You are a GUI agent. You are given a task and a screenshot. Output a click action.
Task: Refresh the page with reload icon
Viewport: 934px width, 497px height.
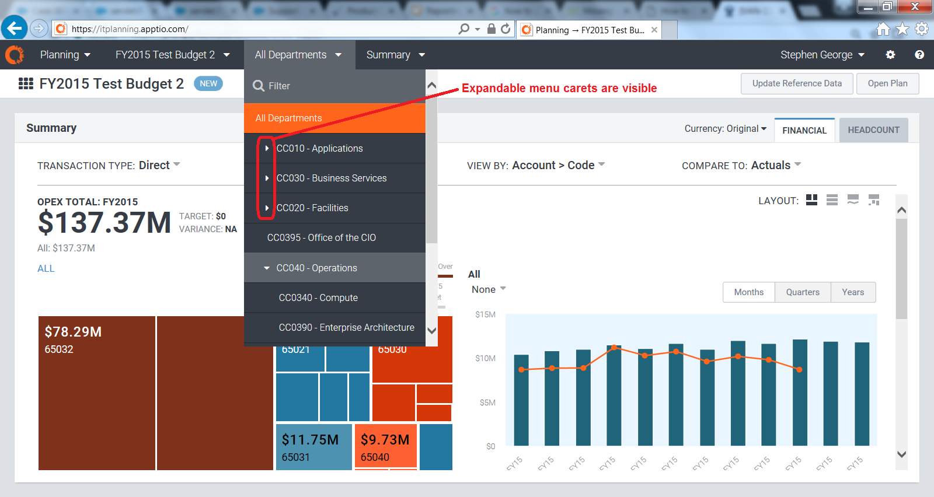click(x=506, y=29)
